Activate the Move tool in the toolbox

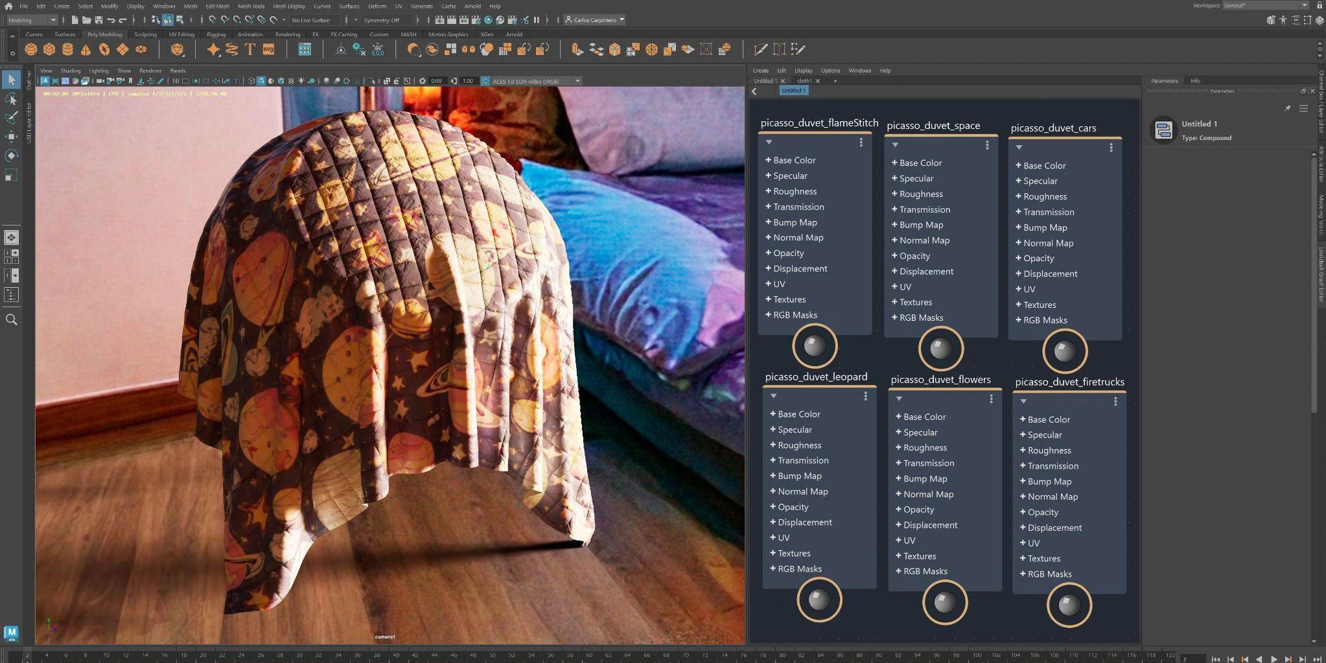[11, 136]
